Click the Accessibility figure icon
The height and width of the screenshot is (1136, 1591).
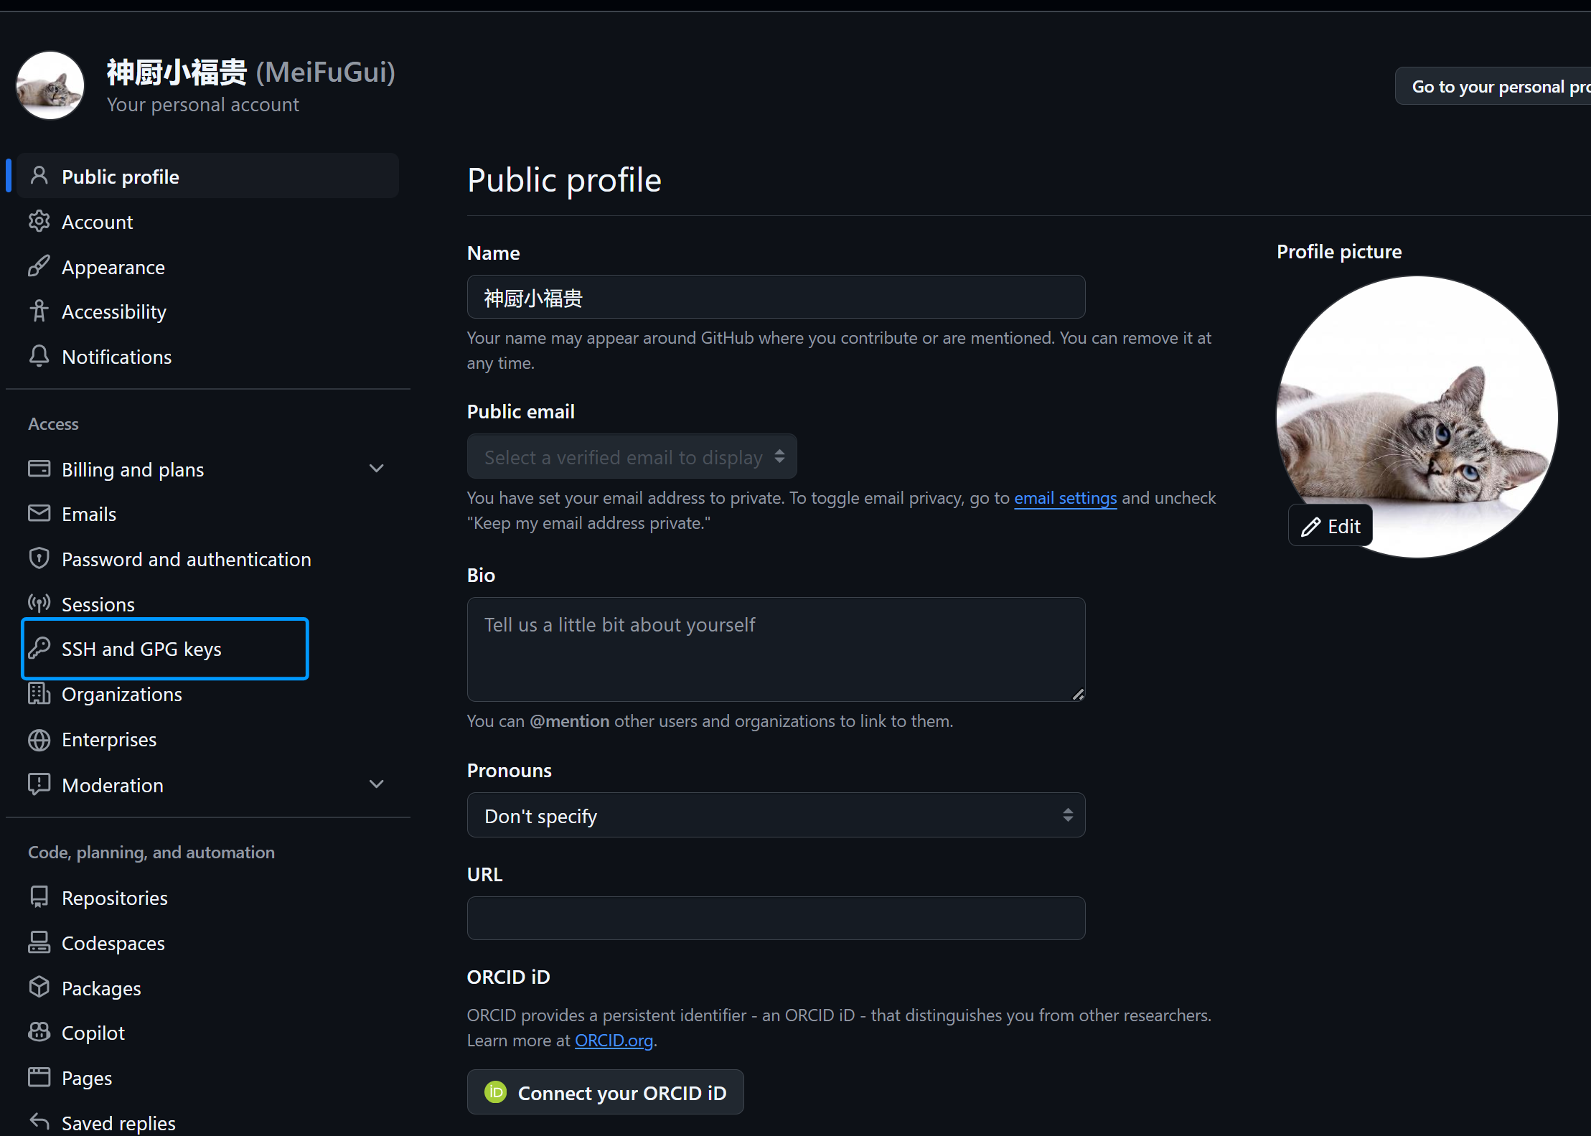pyautogui.click(x=39, y=311)
